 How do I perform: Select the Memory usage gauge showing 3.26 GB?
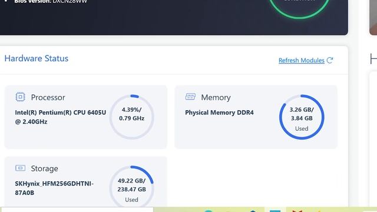point(302,117)
